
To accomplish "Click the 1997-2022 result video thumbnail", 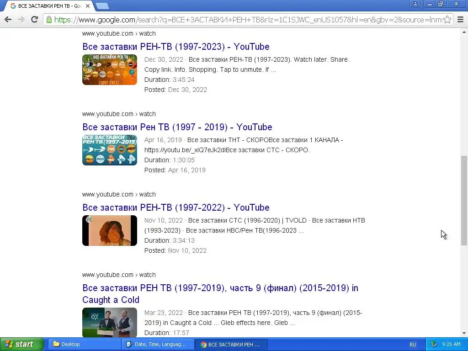I will coord(110,230).
